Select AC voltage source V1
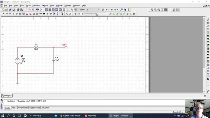 17,61
